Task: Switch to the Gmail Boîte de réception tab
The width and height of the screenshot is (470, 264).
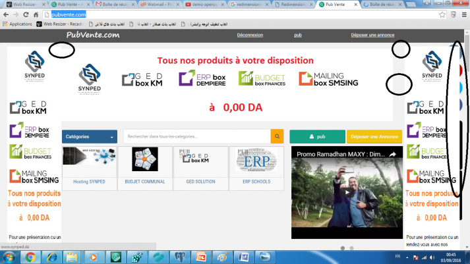Action: tap(115, 5)
